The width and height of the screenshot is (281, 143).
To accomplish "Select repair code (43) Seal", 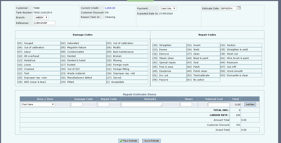I will point(203,62).
